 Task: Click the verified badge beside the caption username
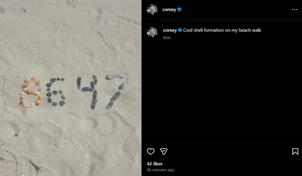180,30
